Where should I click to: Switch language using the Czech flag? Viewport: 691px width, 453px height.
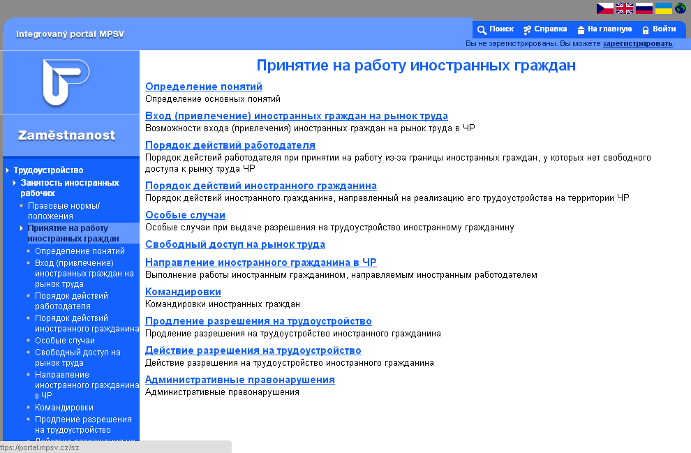click(x=604, y=8)
